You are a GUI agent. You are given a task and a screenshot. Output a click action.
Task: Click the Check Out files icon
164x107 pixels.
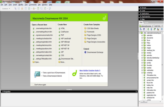click(155, 29)
